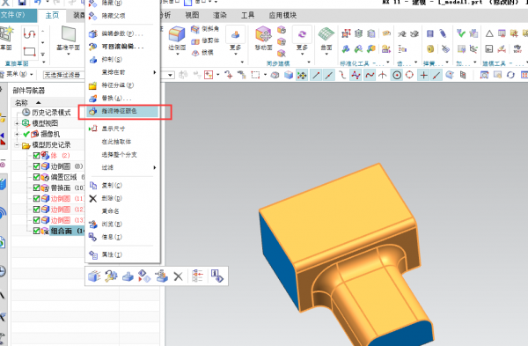Click the 名称 column header in navigator
This screenshot has width=528, height=346.
[x=21, y=103]
